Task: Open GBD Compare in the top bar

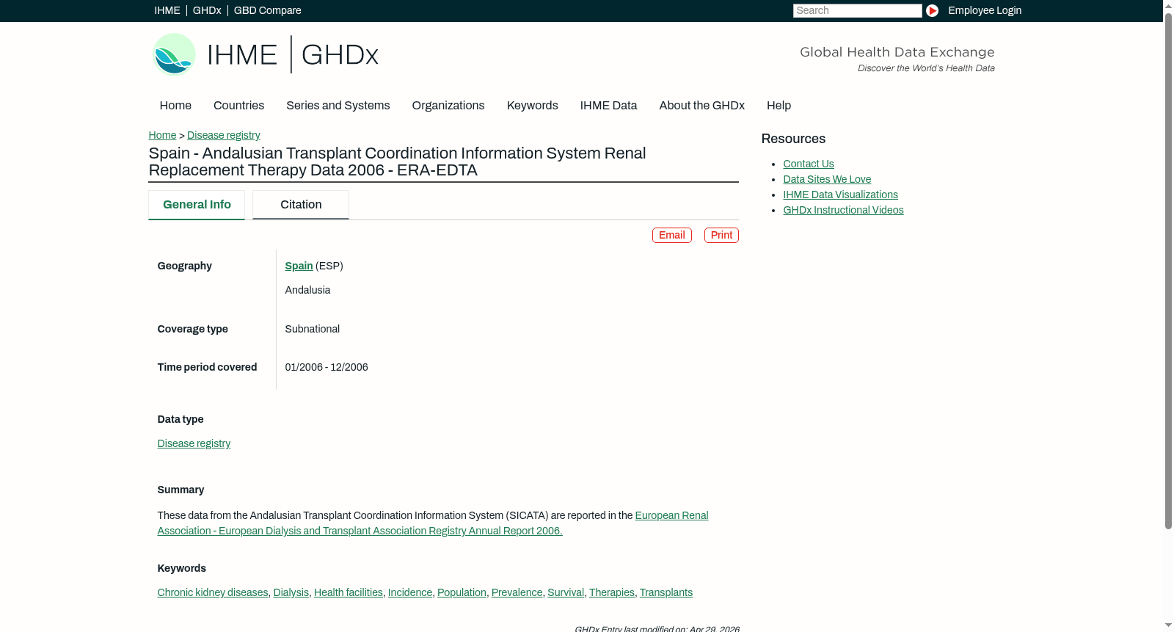Action: click(x=267, y=10)
